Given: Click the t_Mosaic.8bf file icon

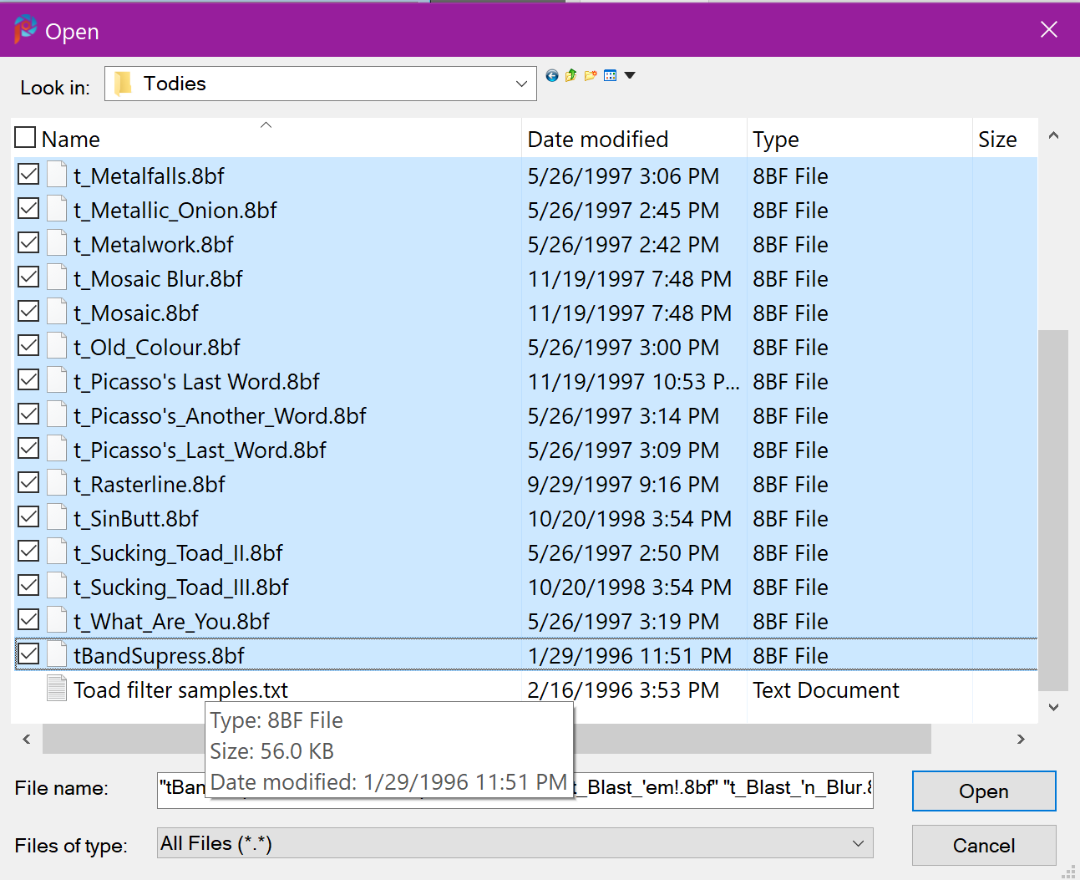Looking at the screenshot, I should coord(57,313).
